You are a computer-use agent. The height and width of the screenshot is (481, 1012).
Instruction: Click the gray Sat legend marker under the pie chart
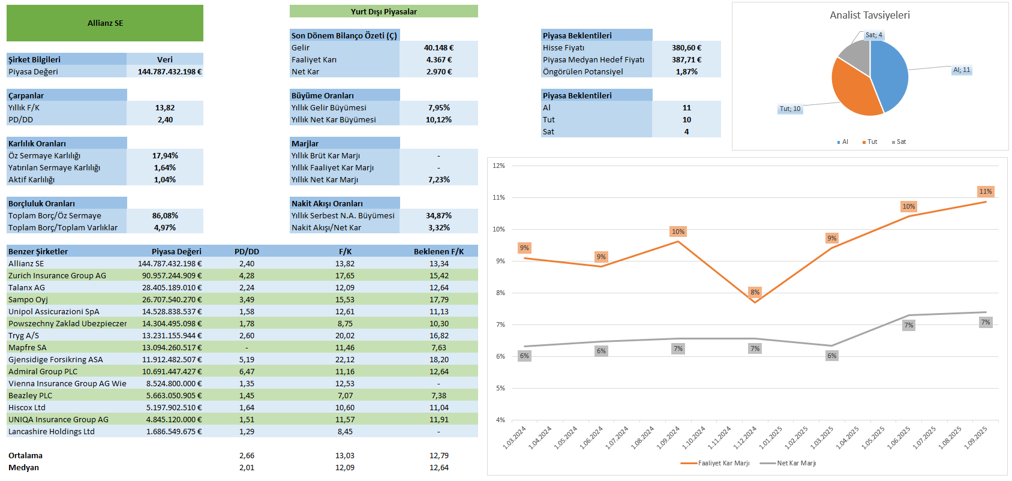(893, 142)
